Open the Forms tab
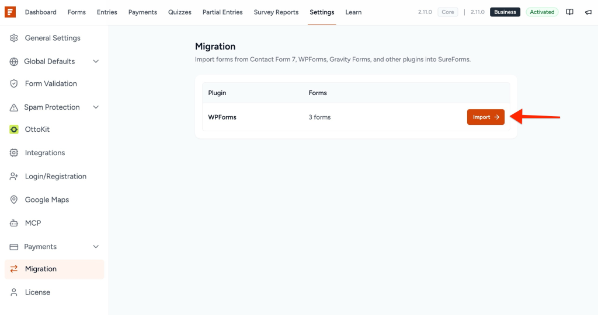 click(x=77, y=12)
